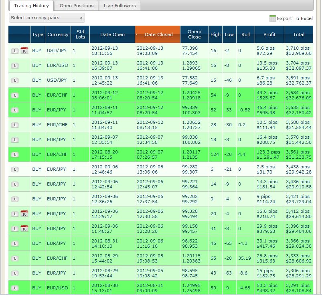
Task: Click the L icon on the $498.32 profit row
Action: tap(15, 288)
